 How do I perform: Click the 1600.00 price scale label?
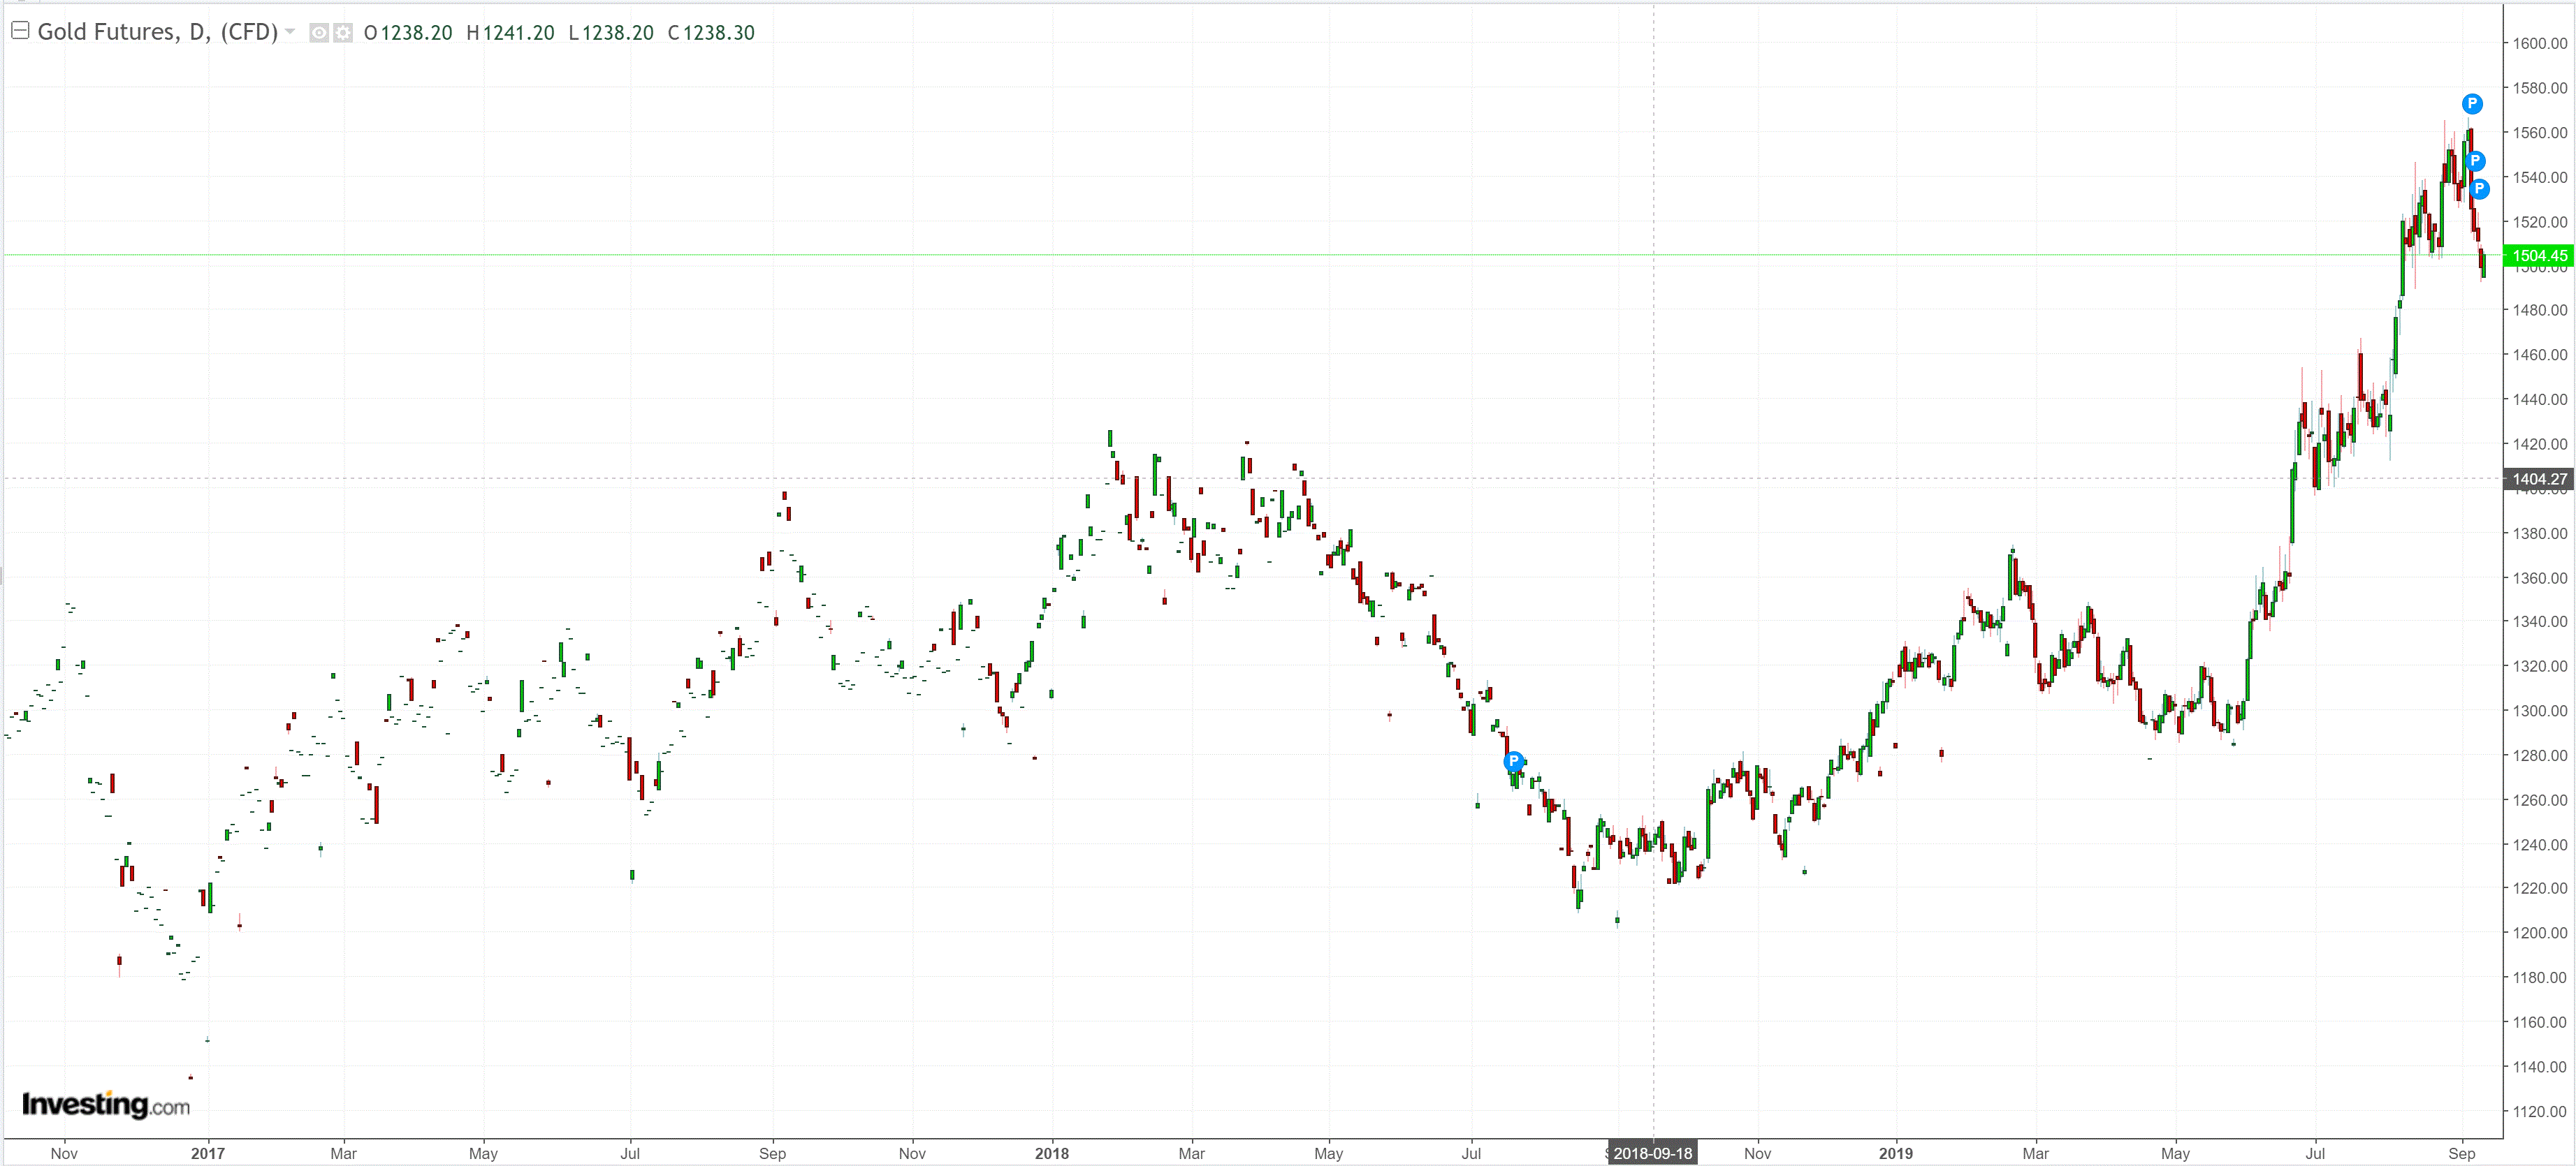2539,44
